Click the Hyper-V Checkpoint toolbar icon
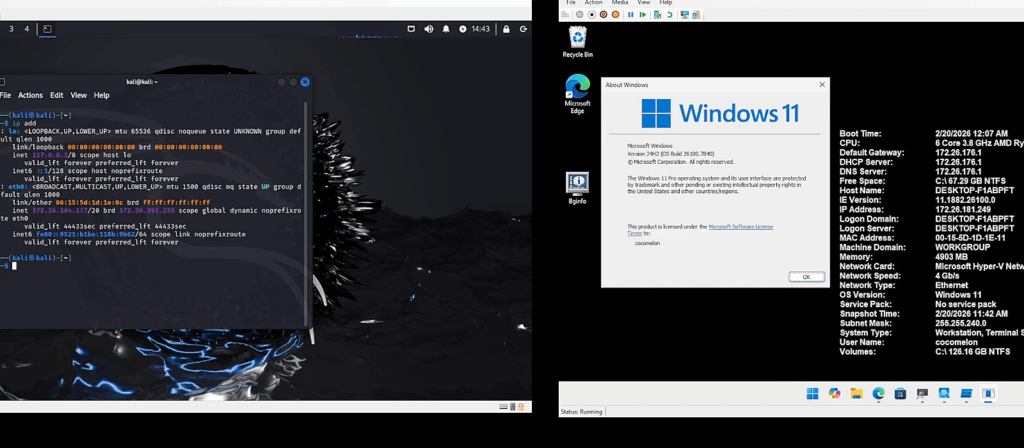 pos(657,15)
